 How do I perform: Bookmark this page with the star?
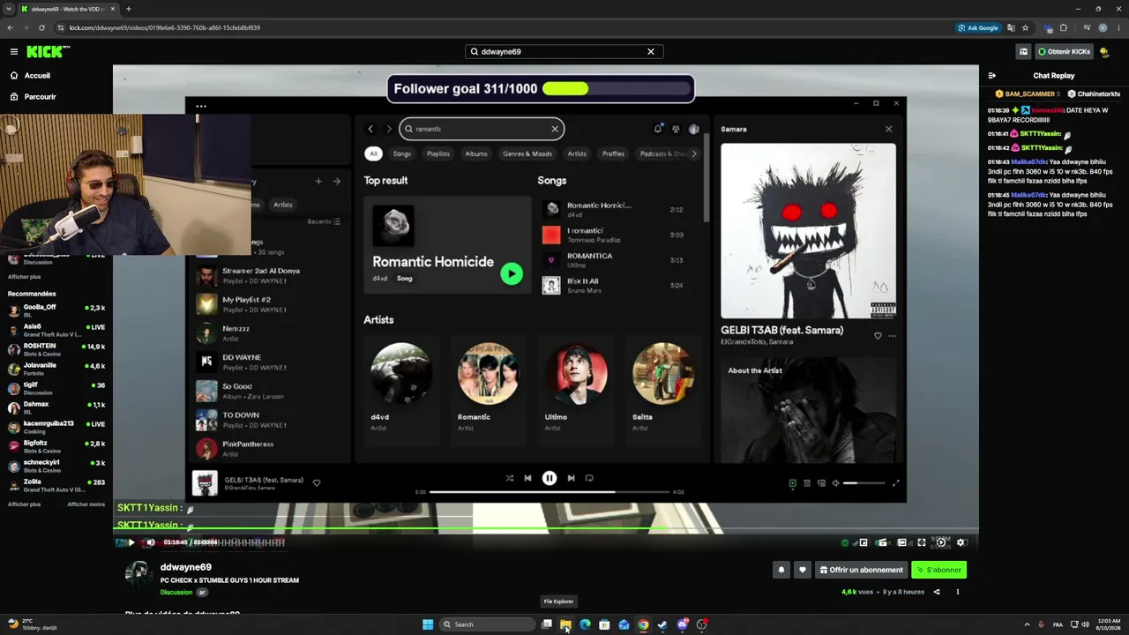(x=1025, y=27)
